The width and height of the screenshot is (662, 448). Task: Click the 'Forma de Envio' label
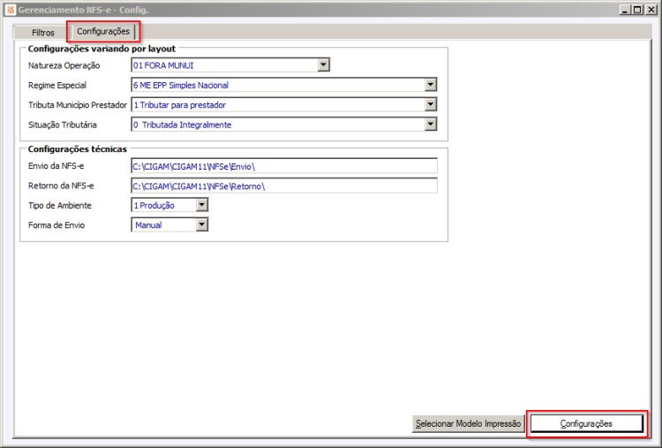pyautogui.click(x=56, y=225)
